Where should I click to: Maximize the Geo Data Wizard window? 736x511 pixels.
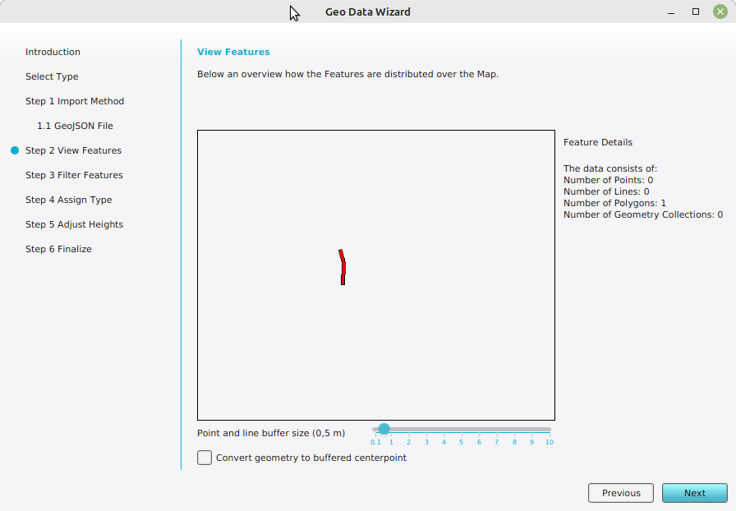(x=696, y=12)
